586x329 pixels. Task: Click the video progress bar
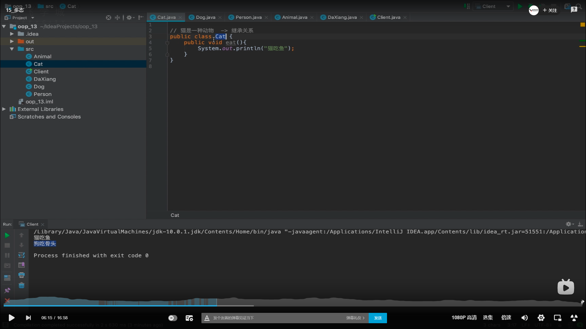click(293, 306)
